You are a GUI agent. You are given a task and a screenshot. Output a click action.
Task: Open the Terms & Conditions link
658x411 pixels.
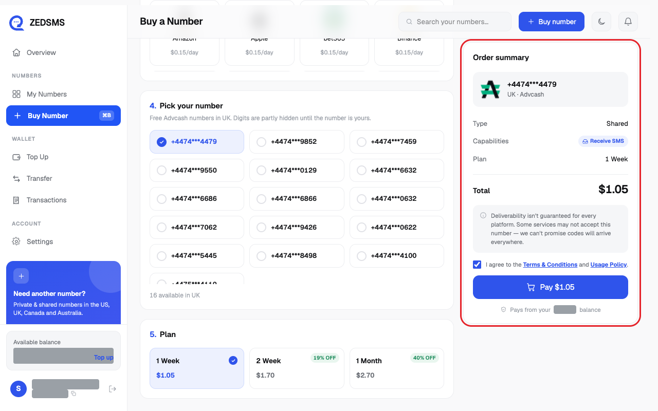pos(550,265)
